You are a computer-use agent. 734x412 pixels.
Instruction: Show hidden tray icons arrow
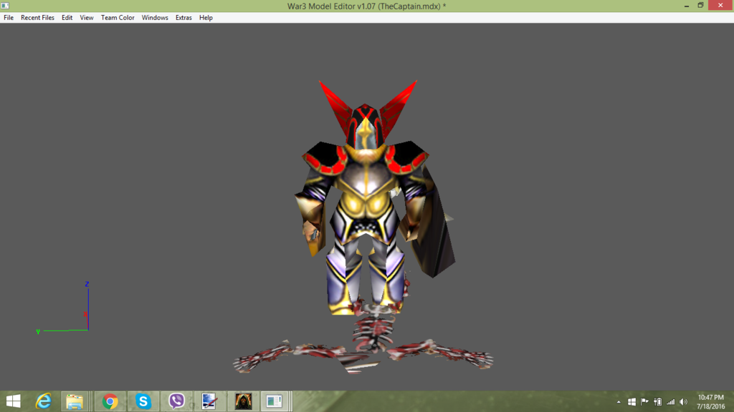tap(619, 402)
